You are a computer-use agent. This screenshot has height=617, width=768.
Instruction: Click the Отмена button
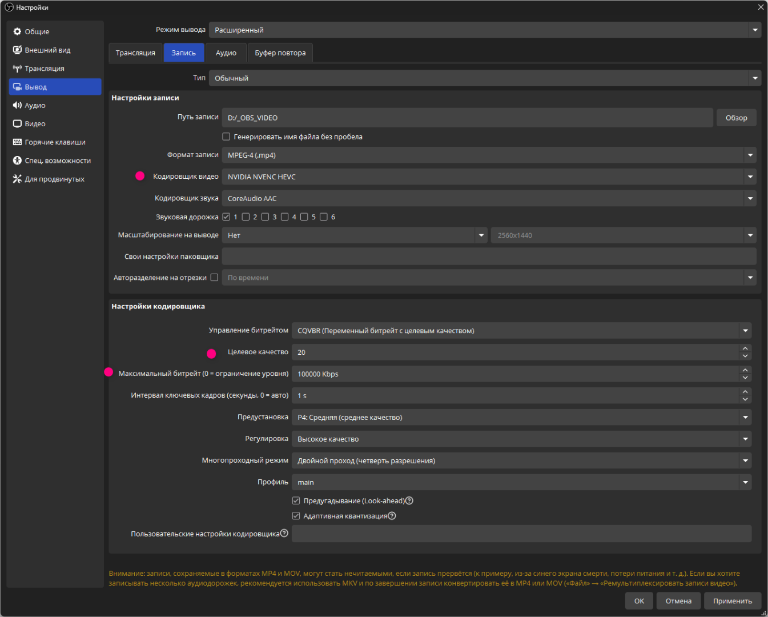(x=678, y=601)
